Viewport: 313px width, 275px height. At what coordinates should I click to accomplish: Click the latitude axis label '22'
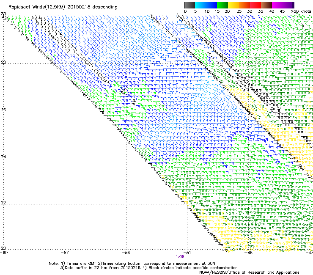[x=3, y=203]
